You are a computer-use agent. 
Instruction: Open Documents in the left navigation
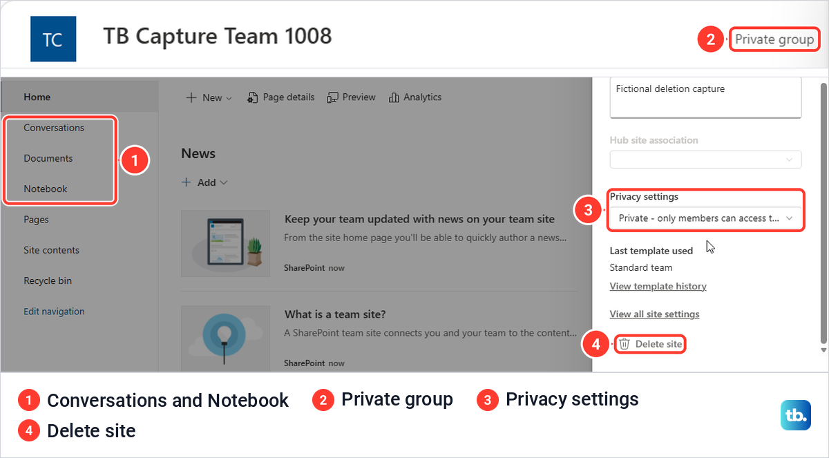pyautogui.click(x=48, y=158)
